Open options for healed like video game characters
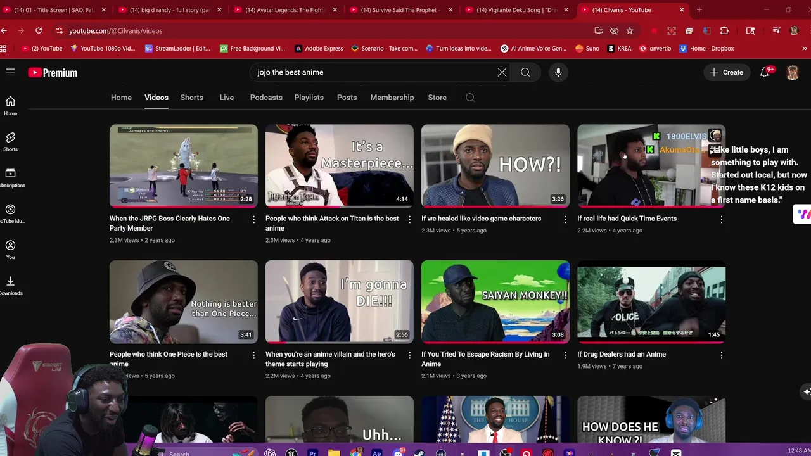811x456 pixels. pyautogui.click(x=565, y=219)
